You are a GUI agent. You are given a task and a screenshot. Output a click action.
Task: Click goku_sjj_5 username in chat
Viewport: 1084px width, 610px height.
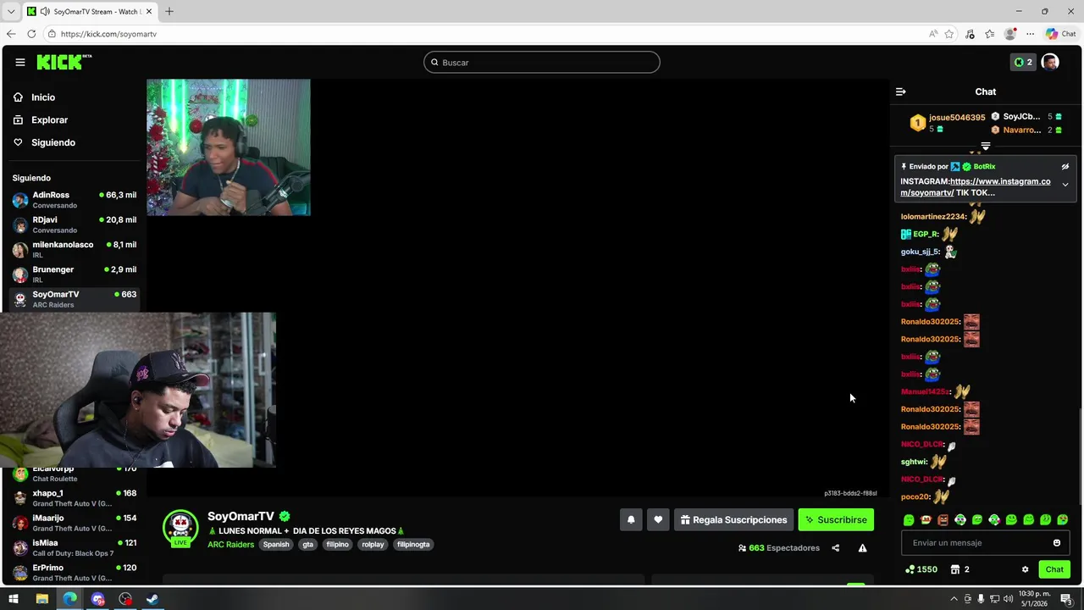click(921, 252)
